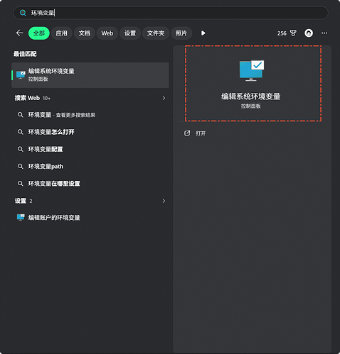Click search icon beside 环境变量path
The width and height of the screenshot is (340, 354).
(21, 167)
